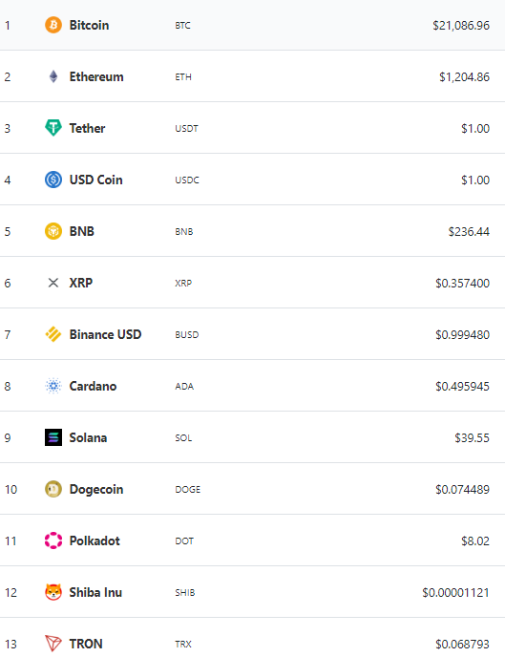Click the Binance USD diamond logo icon
This screenshot has height=657, width=505.
pos(53,334)
